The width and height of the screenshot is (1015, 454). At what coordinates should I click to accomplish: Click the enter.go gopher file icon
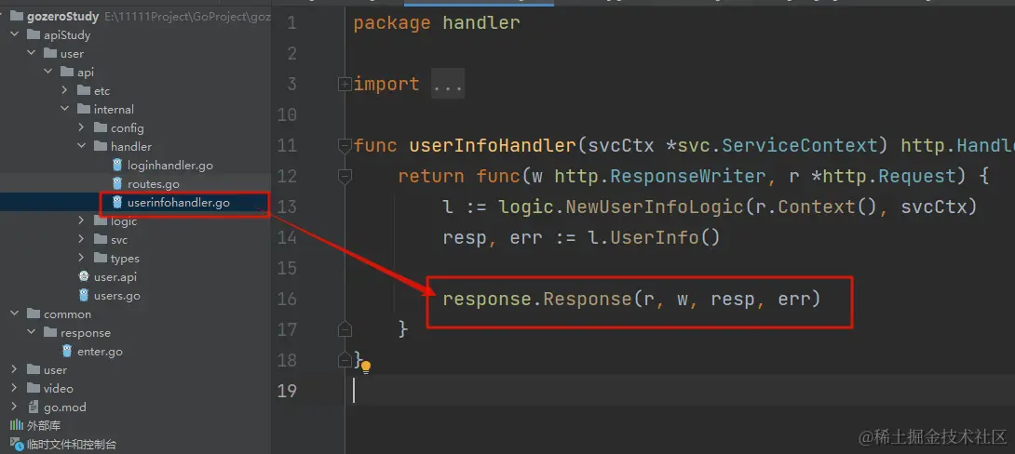[67, 351]
